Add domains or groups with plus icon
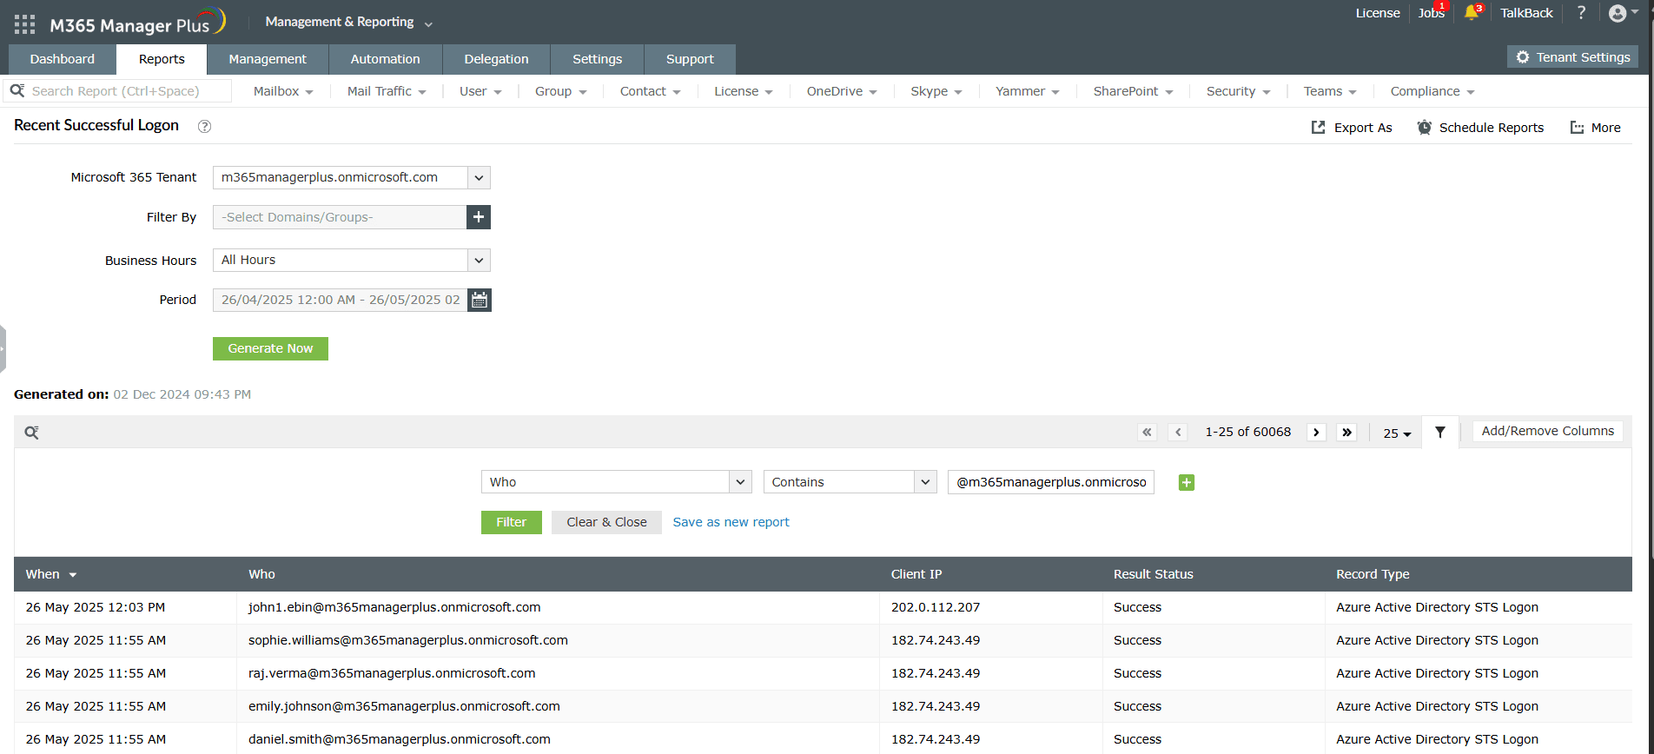The image size is (1654, 754). [x=479, y=217]
